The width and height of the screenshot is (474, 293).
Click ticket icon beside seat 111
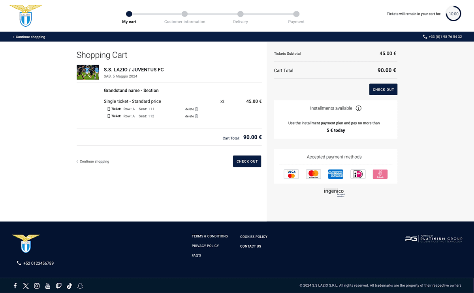point(109,109)
